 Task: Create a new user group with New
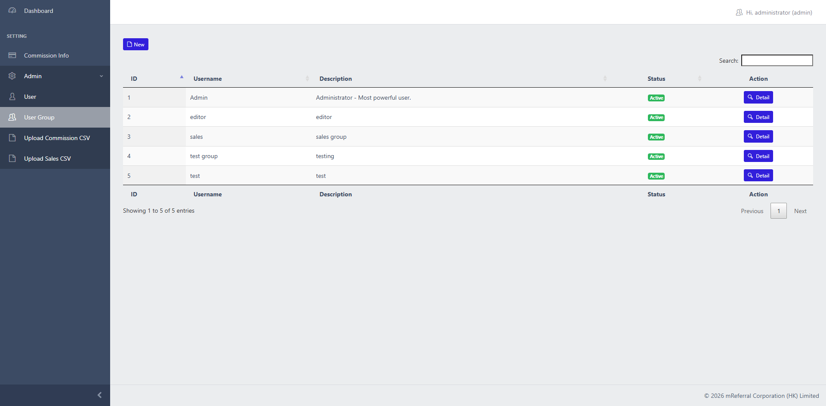pyautogui.click(x=136, y=44)
